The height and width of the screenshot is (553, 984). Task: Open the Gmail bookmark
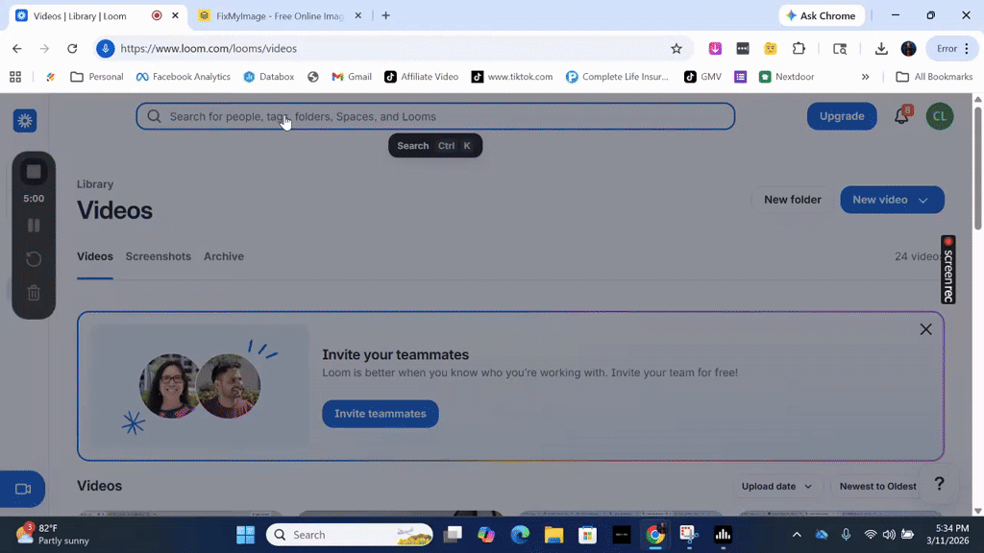click(x=352, y=77)
